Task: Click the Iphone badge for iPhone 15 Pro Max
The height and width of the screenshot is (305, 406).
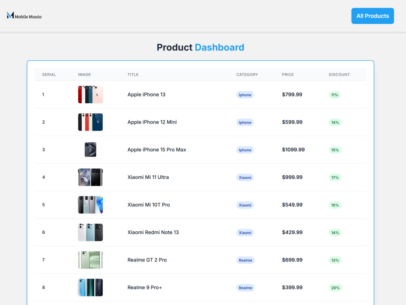Action: (245, 150)
